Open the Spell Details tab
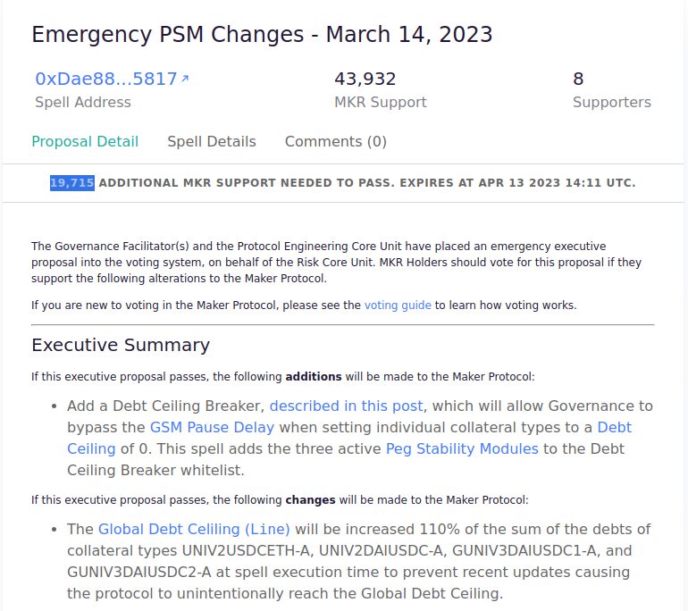The width and height of the screenshot is (688, 611). point(212,142)
